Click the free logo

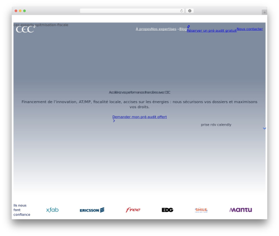[133, 210]
